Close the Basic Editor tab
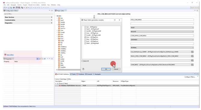 pyautogui.click(x=66, y=11)
